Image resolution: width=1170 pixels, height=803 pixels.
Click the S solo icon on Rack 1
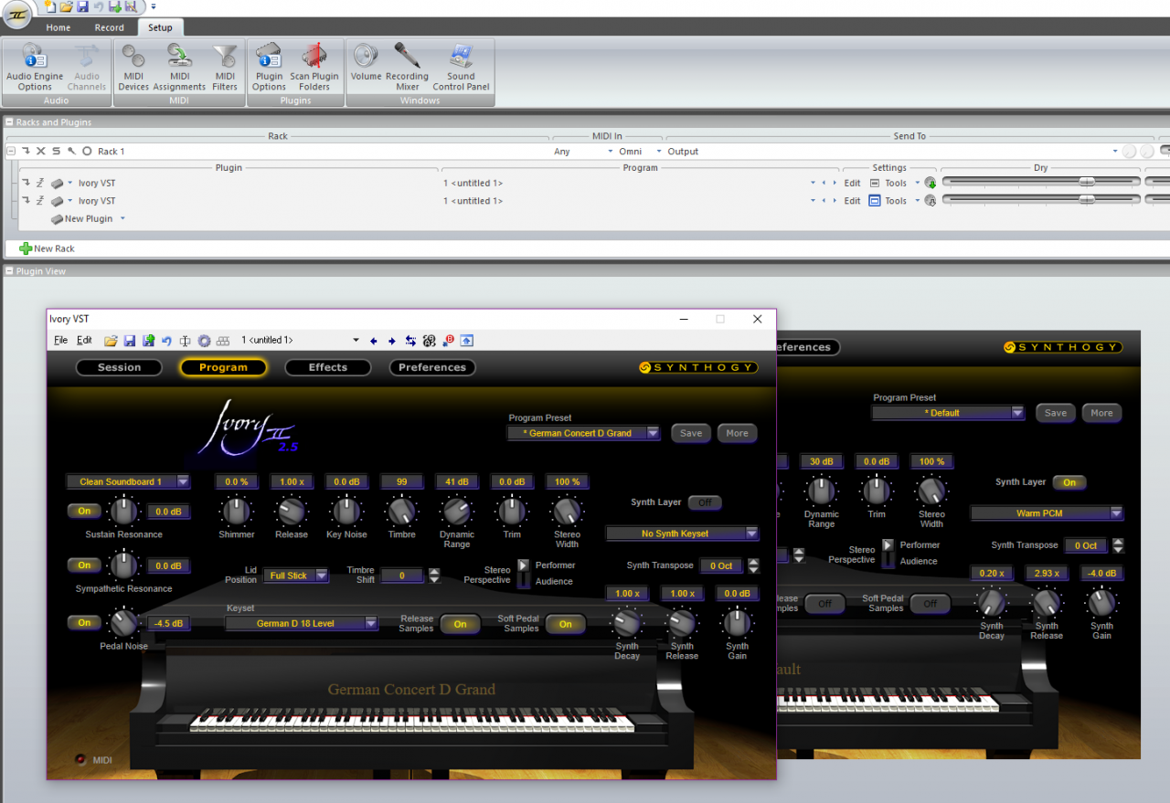click(x=56, y=152)
